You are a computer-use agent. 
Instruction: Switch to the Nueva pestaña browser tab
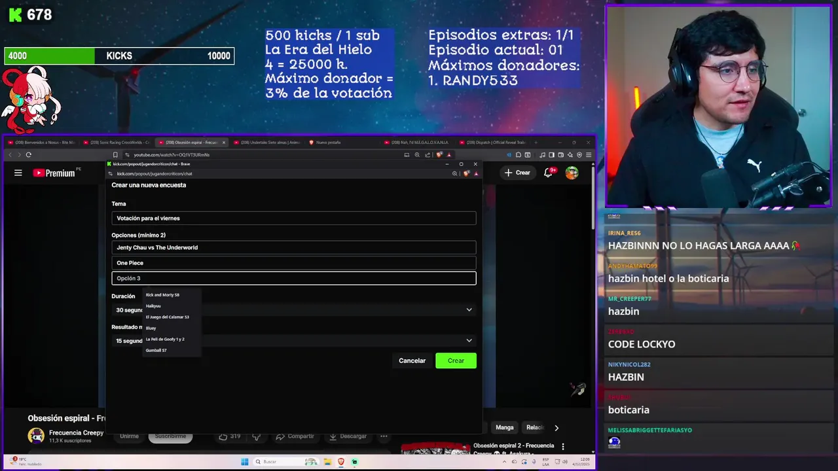tap(342, 142)
